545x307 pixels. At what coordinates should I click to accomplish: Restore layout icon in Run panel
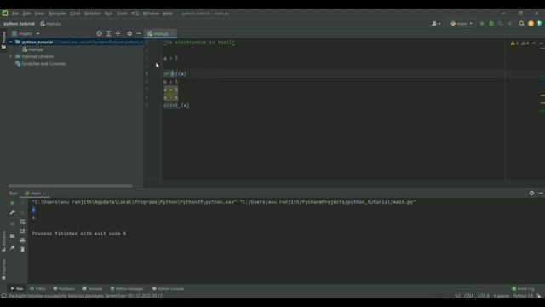coord(12,236)
